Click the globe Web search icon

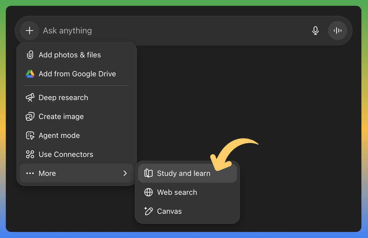(x=149, y=192)
